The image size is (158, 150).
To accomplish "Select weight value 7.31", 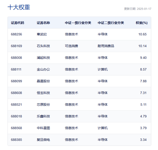I will pos(143,93).
